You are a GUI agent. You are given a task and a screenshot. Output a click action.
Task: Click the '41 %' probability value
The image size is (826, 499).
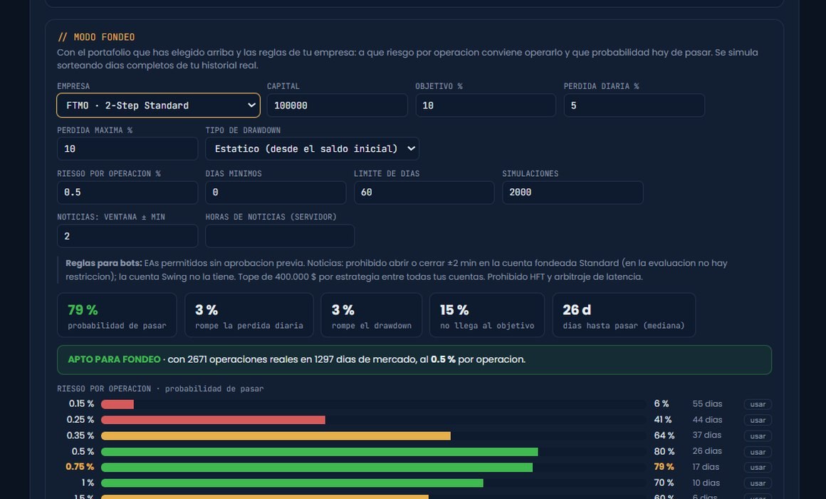(663, 420)
